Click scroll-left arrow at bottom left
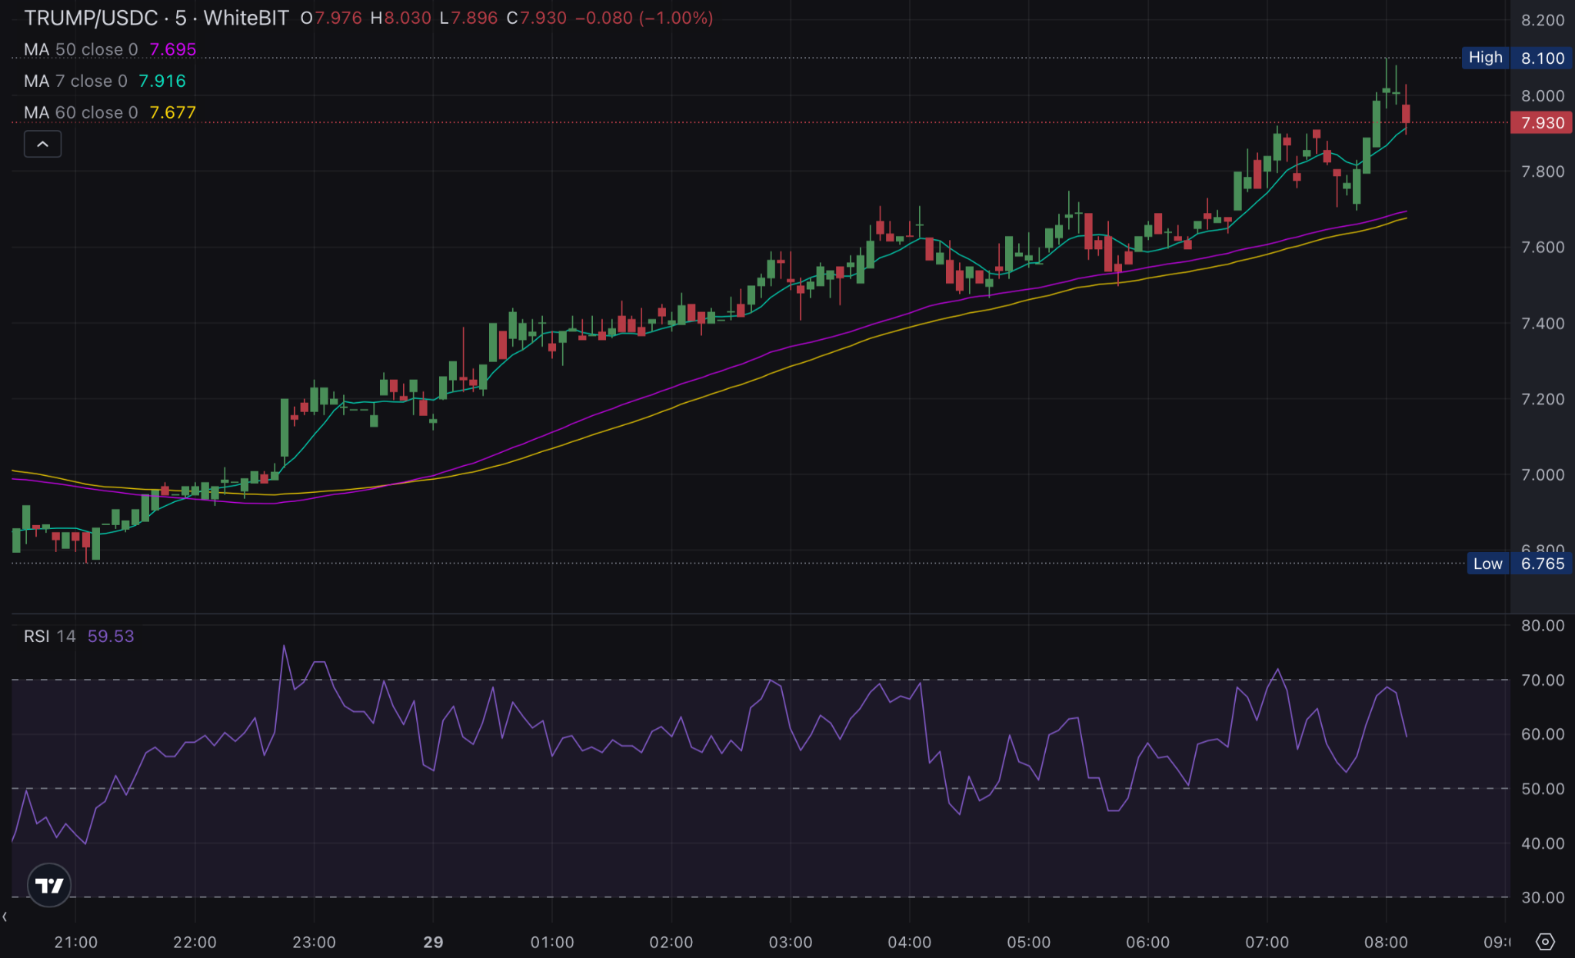Viewport: 1575px width, 958px height. tap(5, 916)
